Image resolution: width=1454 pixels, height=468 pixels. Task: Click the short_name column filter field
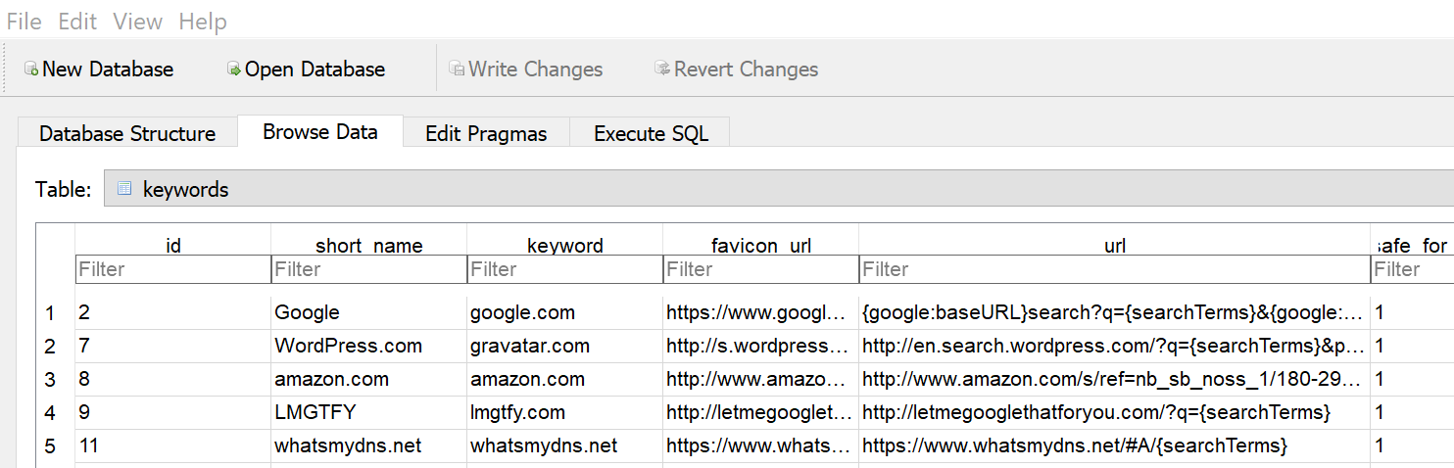tap(368, 269)
